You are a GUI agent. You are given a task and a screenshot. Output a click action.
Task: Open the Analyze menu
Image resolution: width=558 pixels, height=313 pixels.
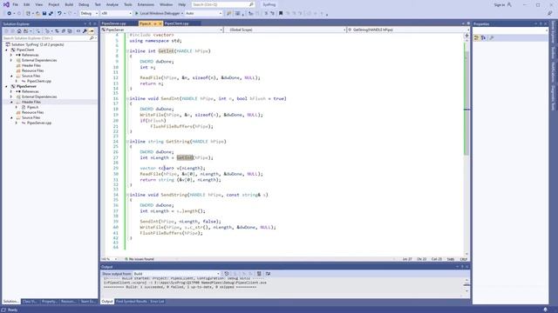(x=112, y=4)
